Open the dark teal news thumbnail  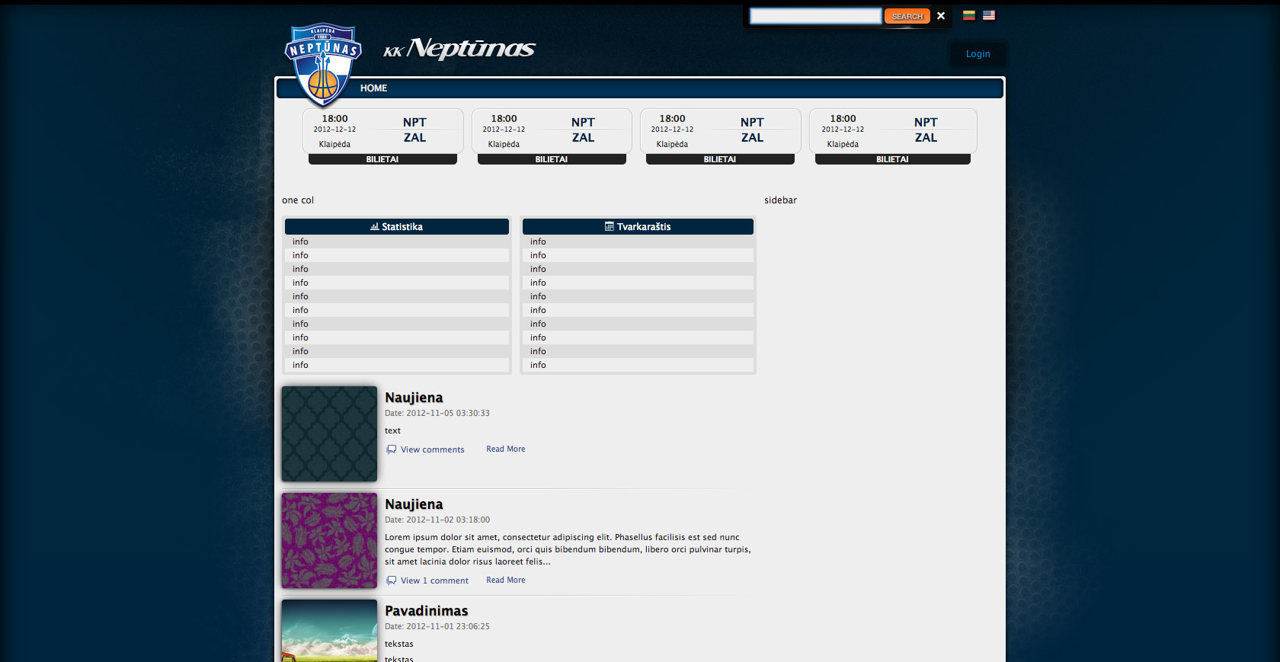tap(329, 433)
